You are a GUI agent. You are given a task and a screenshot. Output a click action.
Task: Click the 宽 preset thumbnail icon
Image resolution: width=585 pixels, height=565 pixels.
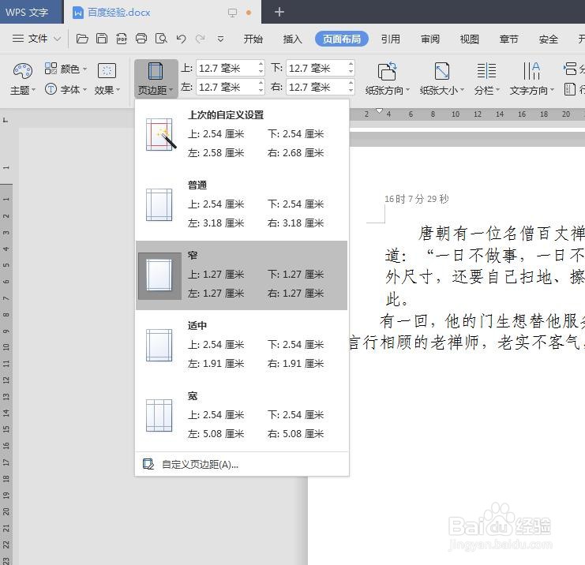(159, 415)
